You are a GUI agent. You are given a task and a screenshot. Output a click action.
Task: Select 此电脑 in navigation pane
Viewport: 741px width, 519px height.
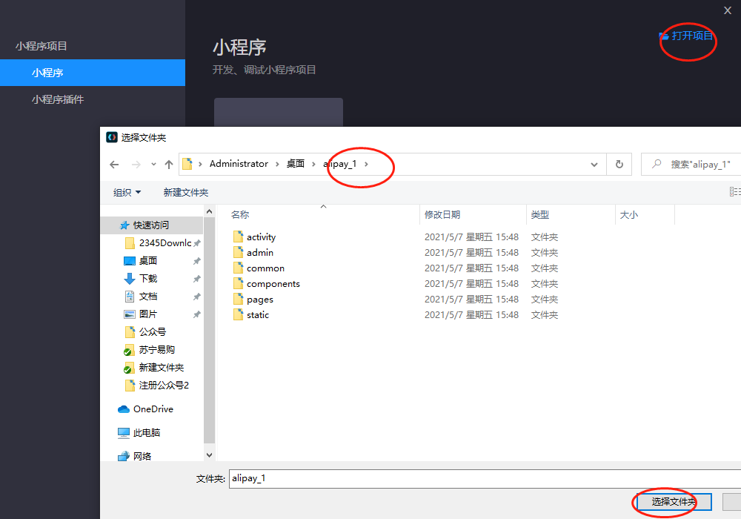tap(146, 433)
